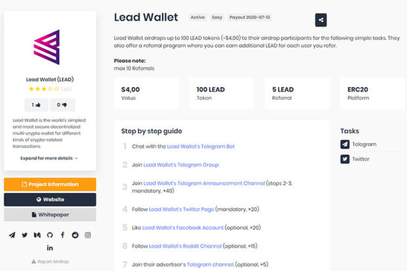The height and width of the screenshot is (271, 407).
Task: Open Lead Wallet's Twitter Page link
Action: pyautogui.click(x=181, y=209)
